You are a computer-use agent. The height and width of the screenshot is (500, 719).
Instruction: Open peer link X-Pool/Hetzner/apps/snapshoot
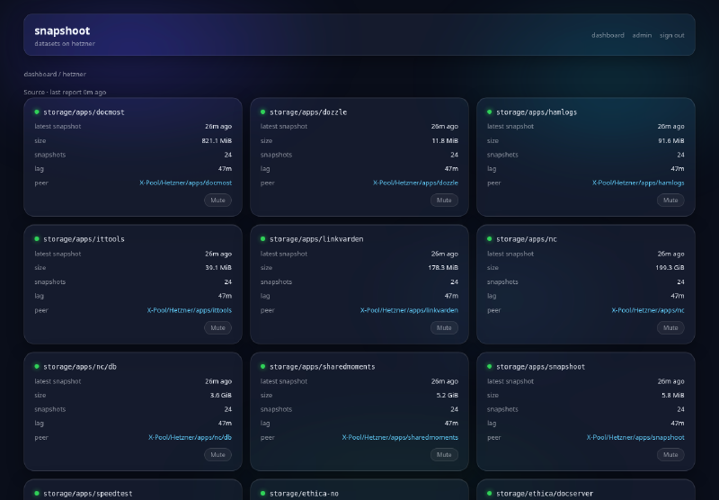point(635,438)
